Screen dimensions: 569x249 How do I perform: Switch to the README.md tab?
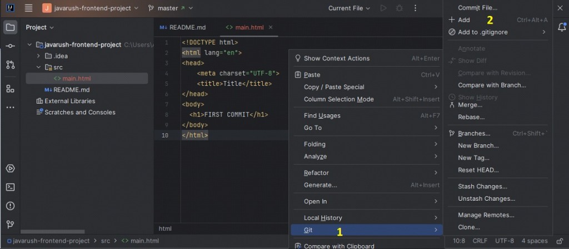pyautogui.click(x=183, y=28)
